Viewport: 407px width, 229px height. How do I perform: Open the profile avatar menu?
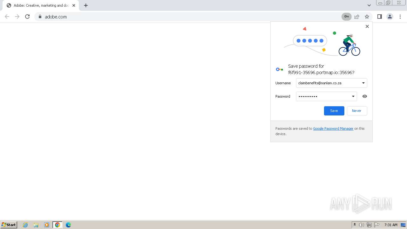390,17
